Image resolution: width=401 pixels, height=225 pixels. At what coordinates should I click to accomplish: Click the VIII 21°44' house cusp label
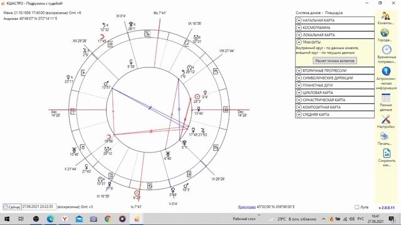[227, 51]
